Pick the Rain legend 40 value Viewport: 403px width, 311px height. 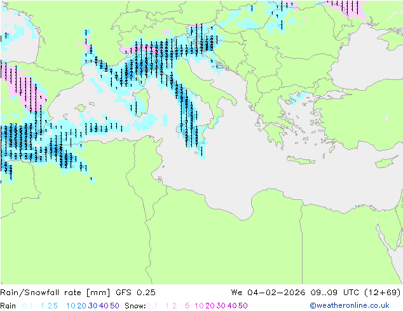104,306
